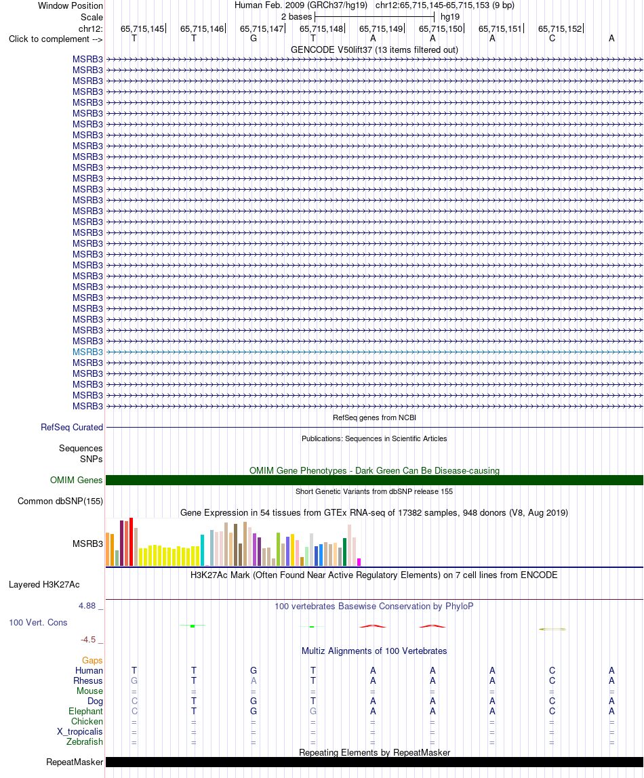Click the 'hg19' label beside the scale bar
Screen dimensions: 644x778
click(450, 17)
